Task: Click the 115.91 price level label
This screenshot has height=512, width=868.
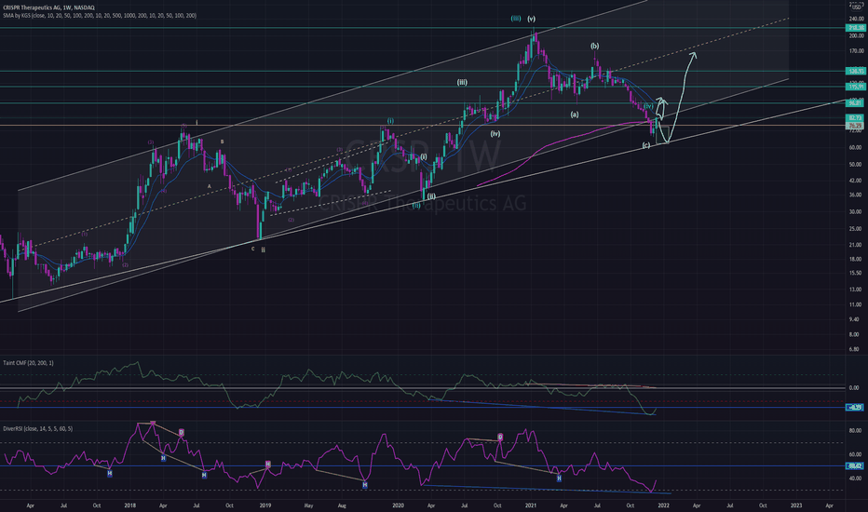Action: pos(855,87)
